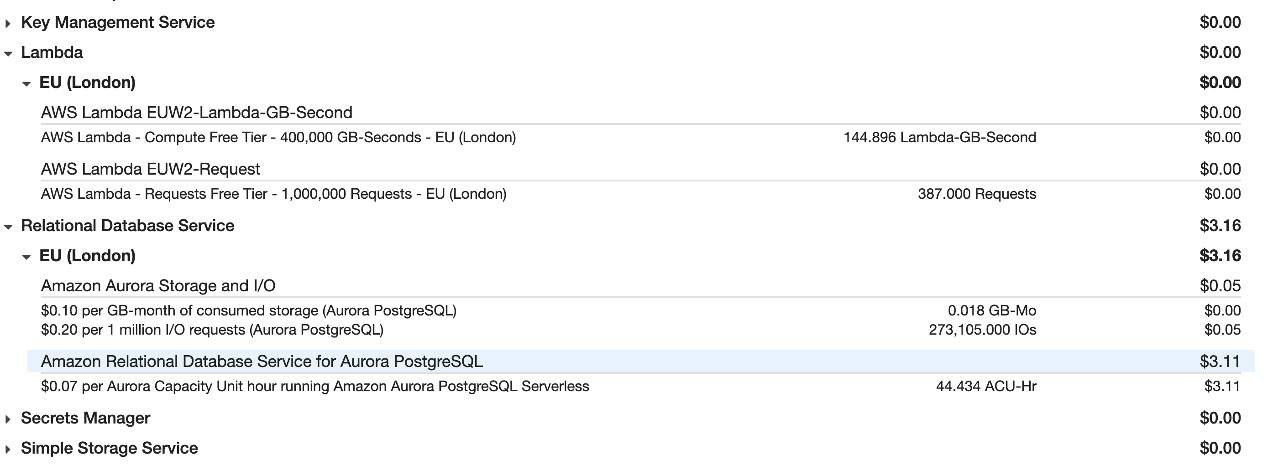
Task: Click the $0.00 amount for AWS Lambda EUW2-Request
Action: (x=1220, y=169)
